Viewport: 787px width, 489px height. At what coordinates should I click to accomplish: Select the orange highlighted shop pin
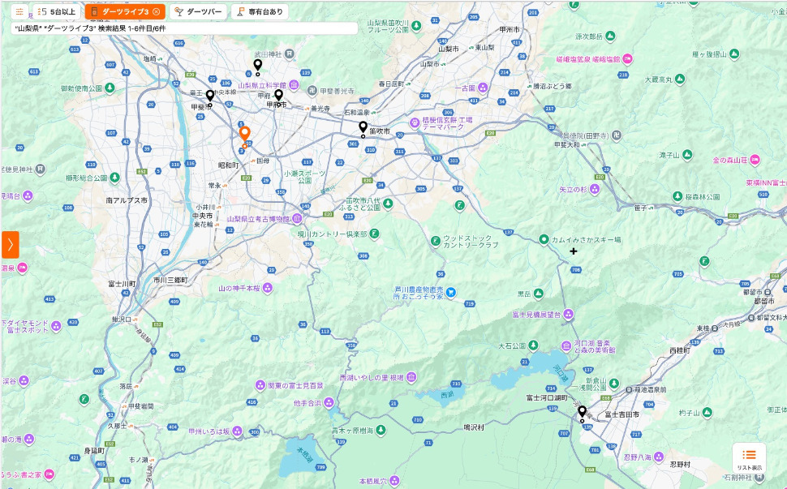[x=244, y=135]
